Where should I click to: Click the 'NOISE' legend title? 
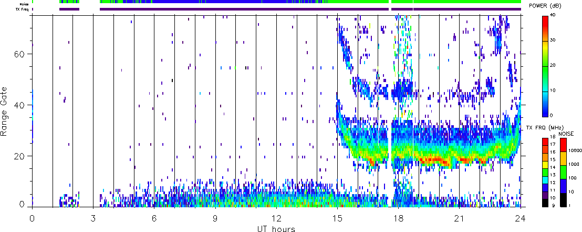click(x=567, y=133)
